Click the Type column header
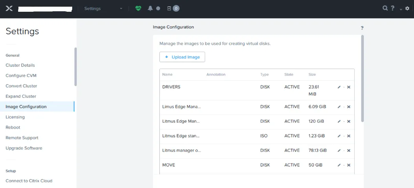The image size is (414, 188). 264,75
